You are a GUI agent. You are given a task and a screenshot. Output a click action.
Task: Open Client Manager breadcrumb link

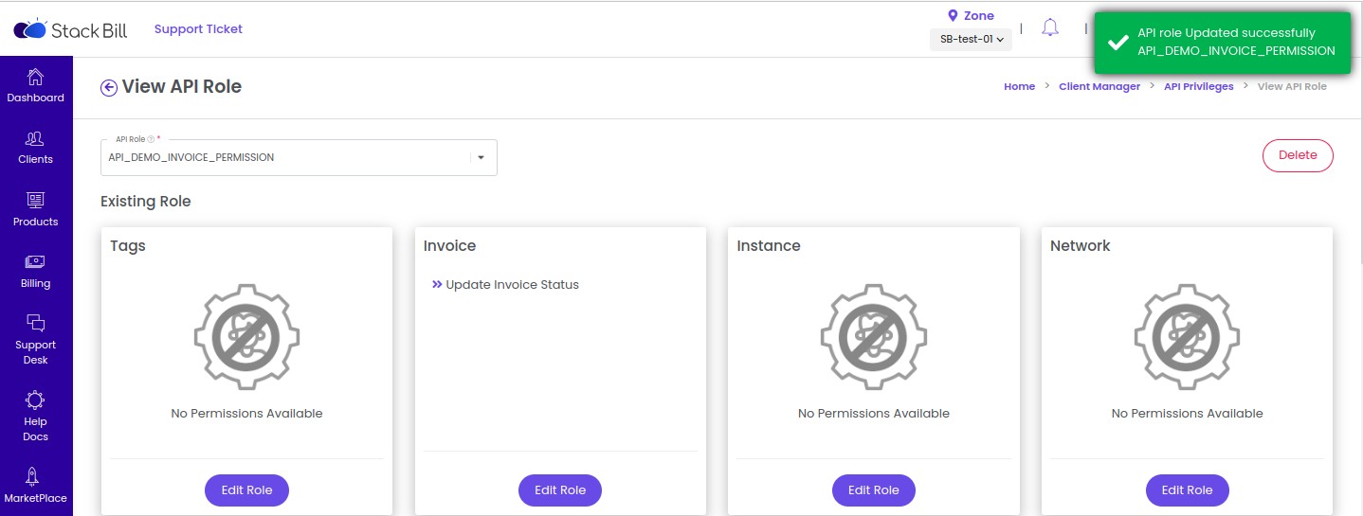point(1099,86)
